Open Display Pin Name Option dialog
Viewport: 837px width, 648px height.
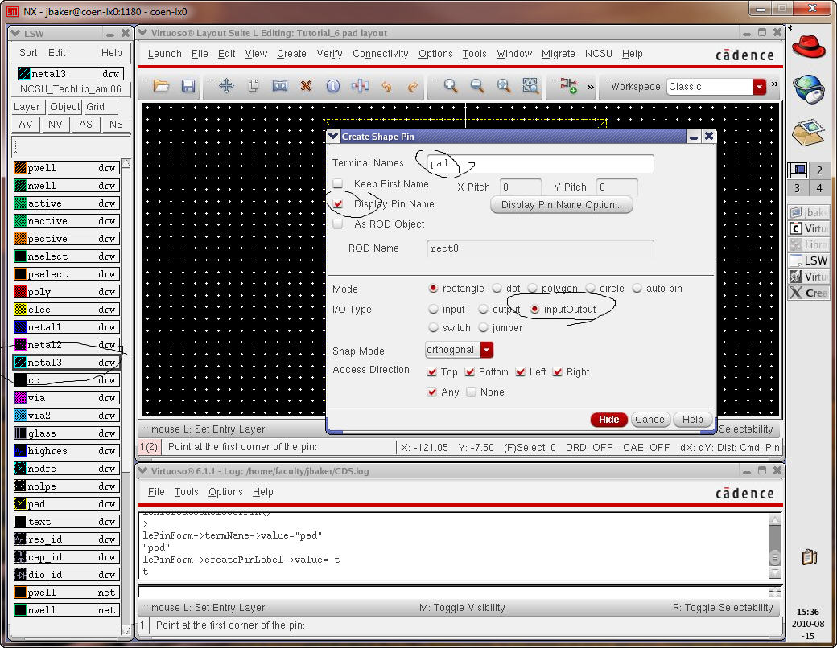point(562,205)
